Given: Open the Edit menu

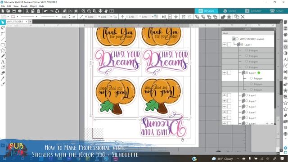Looking at the screenshot, I should coord(9,6).
